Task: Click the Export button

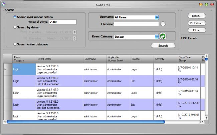Action: coord(197,16)
